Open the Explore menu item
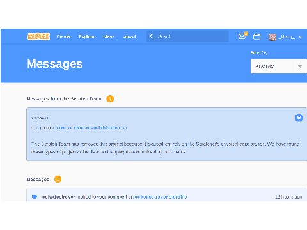Screen dimensions: 307x230 pyautogui.click(x=86, y=36)
